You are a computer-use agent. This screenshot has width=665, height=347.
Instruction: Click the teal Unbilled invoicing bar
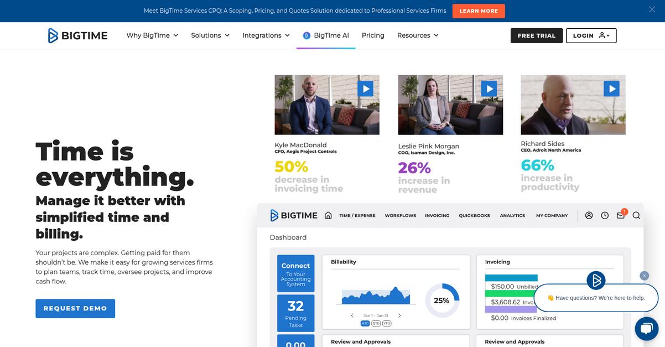click(511, 278)
